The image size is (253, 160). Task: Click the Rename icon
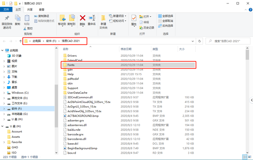92,18
